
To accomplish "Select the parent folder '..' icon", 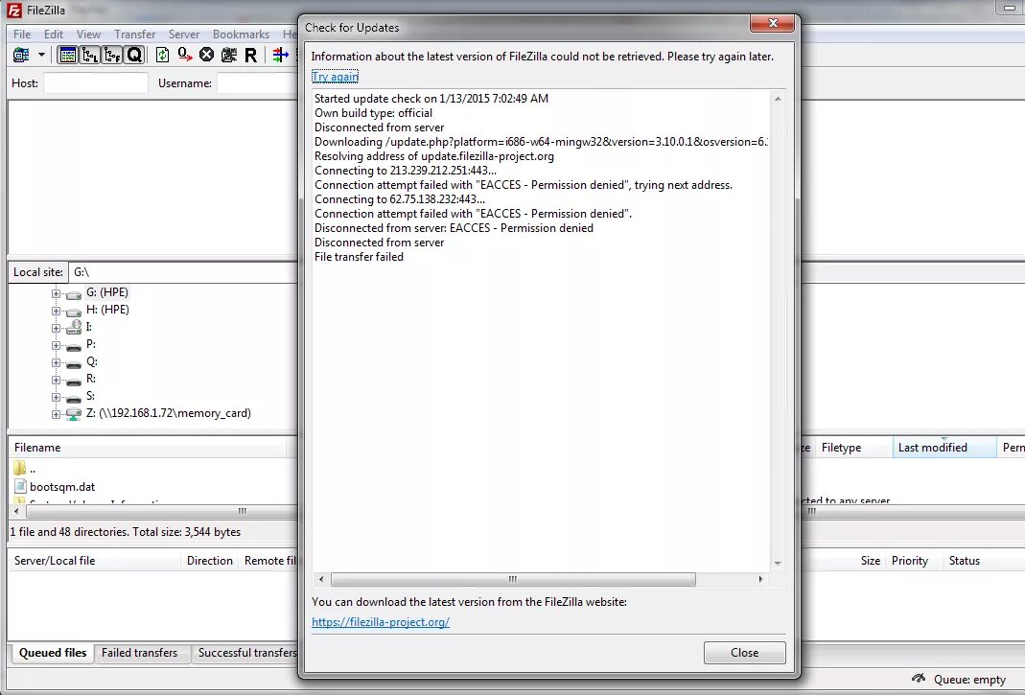I will pos(19,468).
